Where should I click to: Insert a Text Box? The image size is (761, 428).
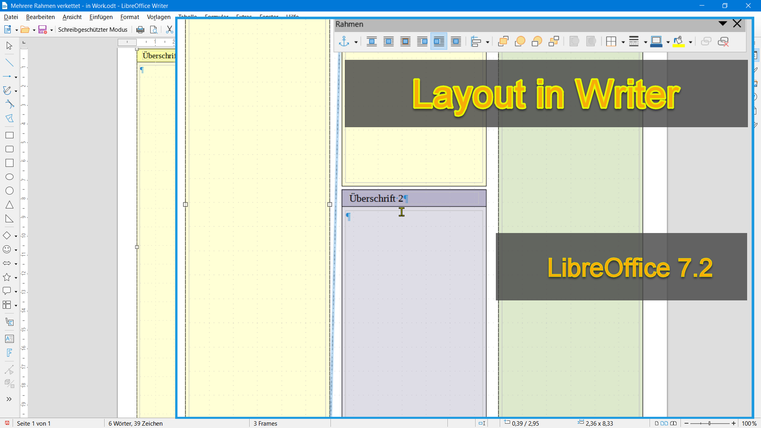(x=9, y=338)
